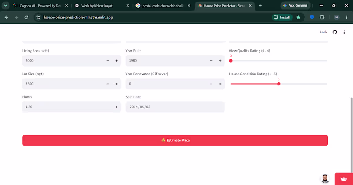This screenshot has width=353, height=185.
Task: Open the Bitwarden shield extension
Action: (312, 17)
